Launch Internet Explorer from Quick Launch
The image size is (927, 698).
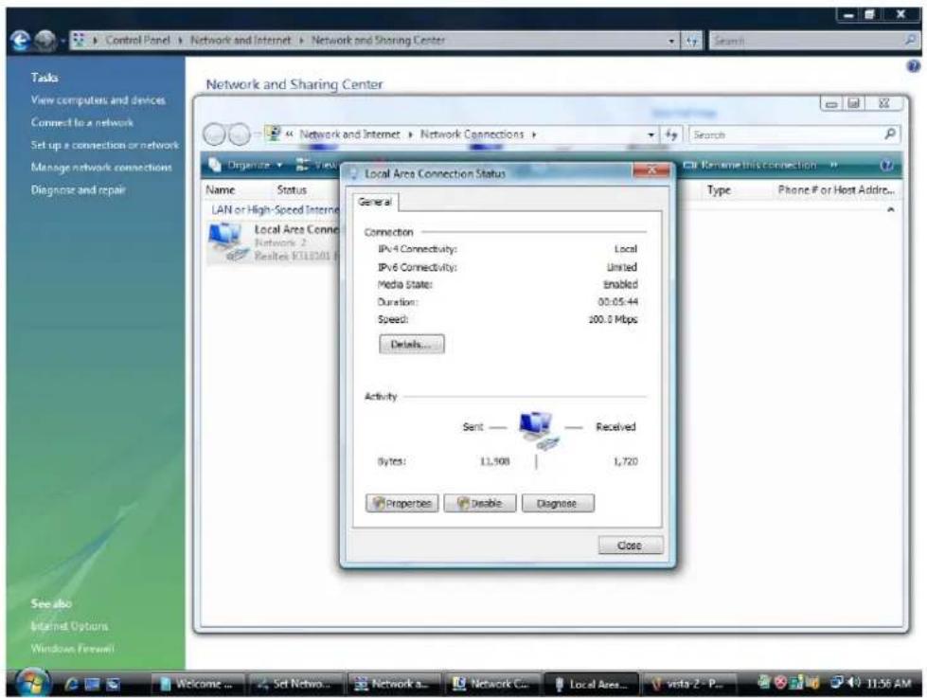pyautogui.click(x=72, y=684)
